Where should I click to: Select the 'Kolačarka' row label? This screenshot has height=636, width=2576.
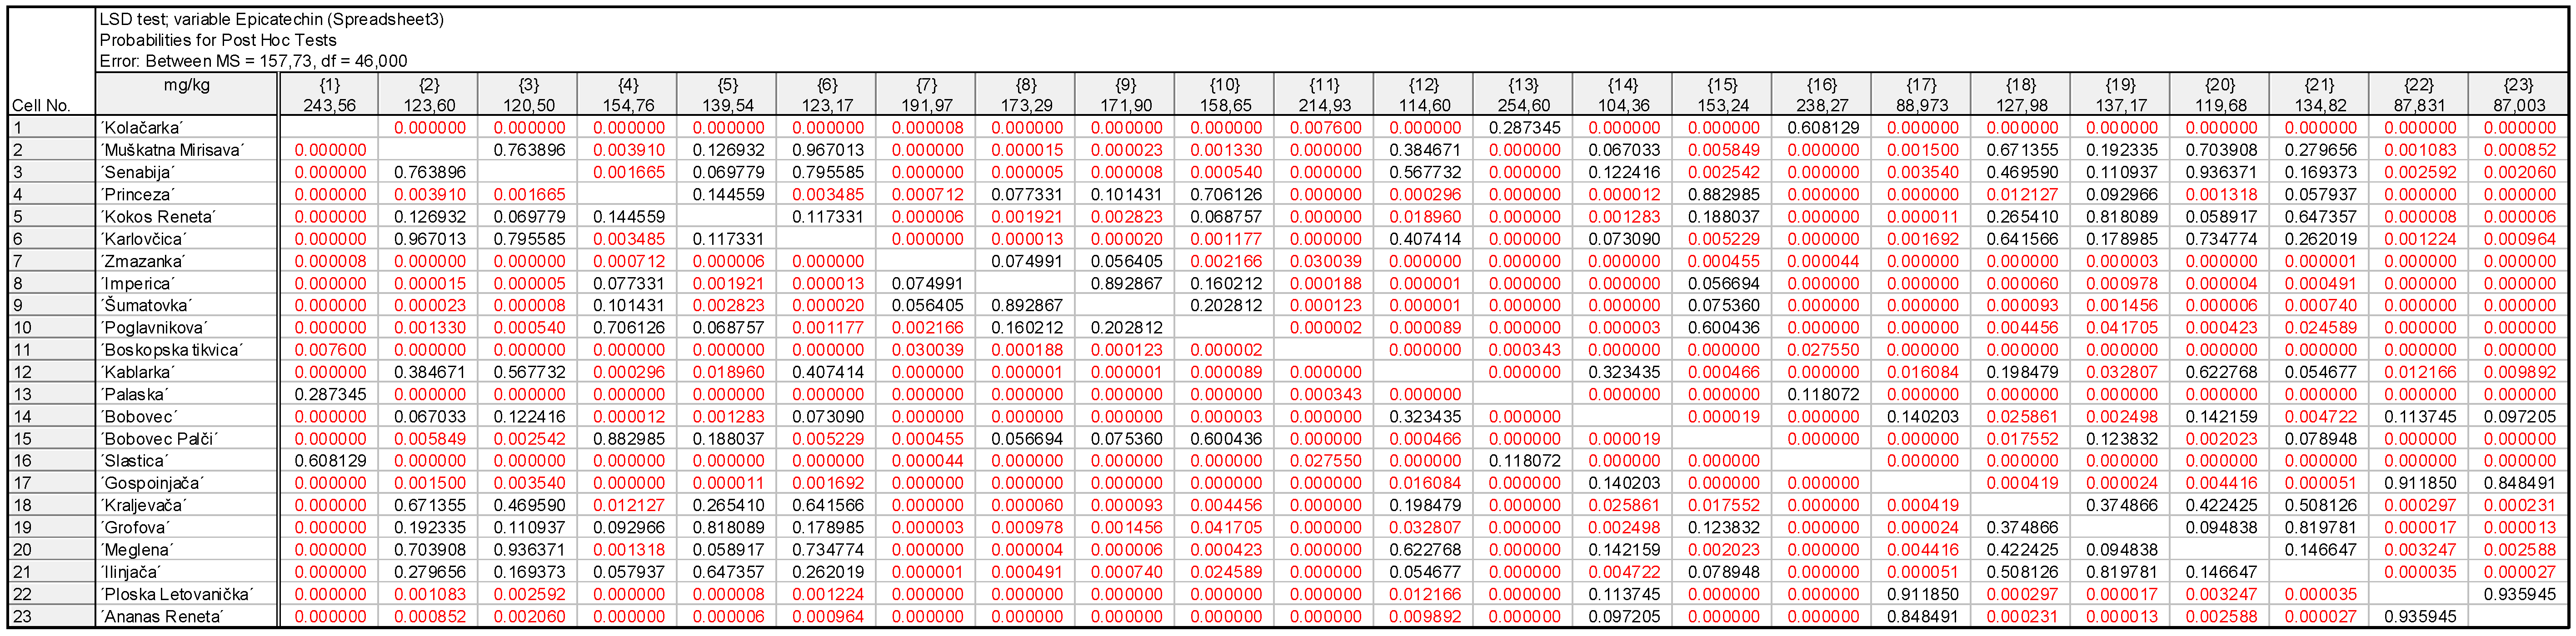point(142,128)
